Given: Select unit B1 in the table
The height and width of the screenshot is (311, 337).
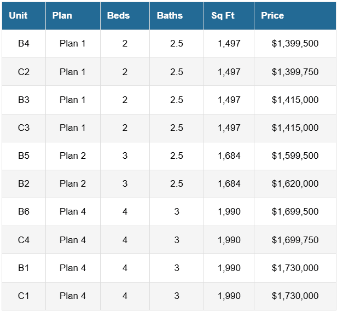Looking at the screenshot, I should [24, 268].
